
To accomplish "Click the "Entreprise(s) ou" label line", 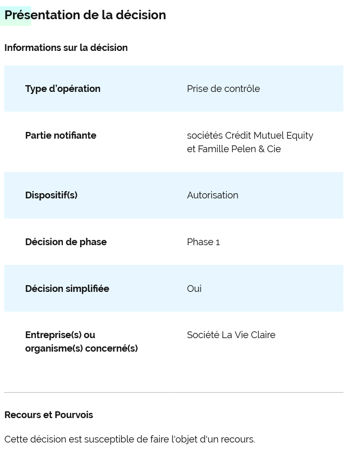I will (60, 335).
